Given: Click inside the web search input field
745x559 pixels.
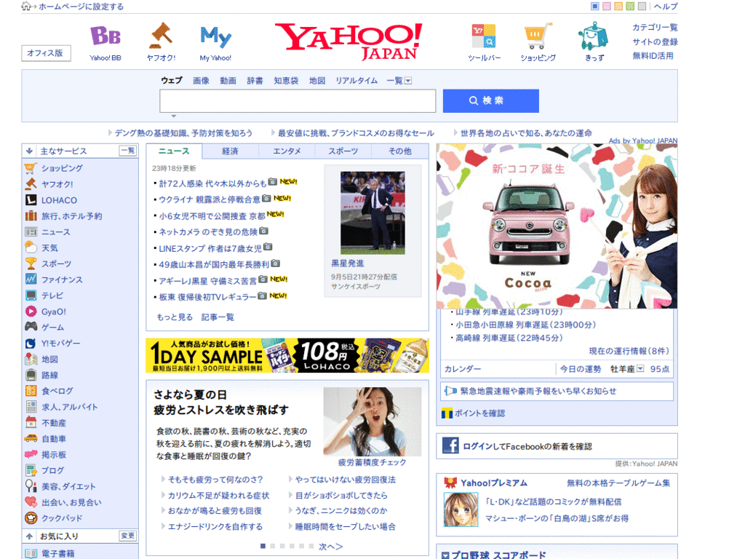Looking at the screenshot, I should (298, 100).
